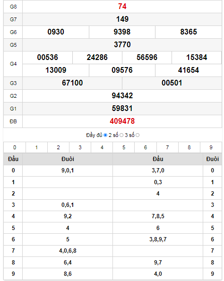This screenshot has width=224, height=281.
Task: Switch to digit tab 7
Action: coord(167,147)
